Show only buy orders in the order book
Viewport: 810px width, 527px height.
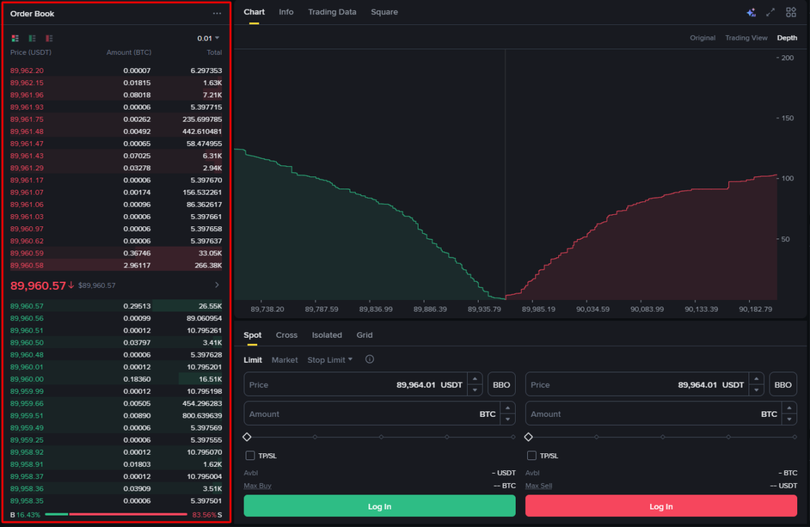(x=32, y=39)
